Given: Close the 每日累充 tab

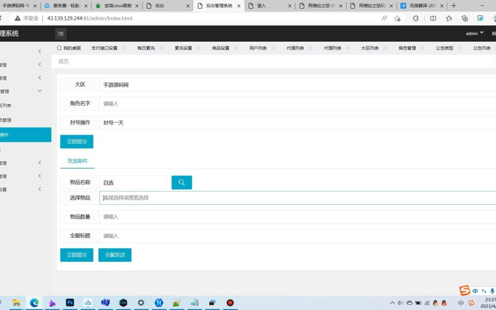Looking at the screenshot, I should click(161, 48).
